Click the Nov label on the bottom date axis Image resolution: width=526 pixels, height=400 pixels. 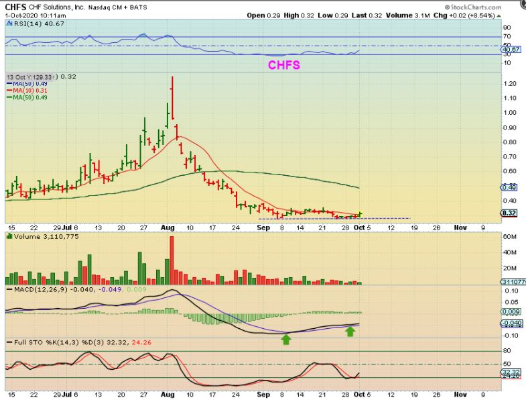[x=460, y=395]
